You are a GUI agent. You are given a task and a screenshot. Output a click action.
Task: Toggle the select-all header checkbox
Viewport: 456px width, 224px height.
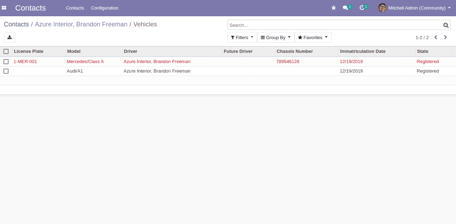pyautogui.click(x=6, y=51)
